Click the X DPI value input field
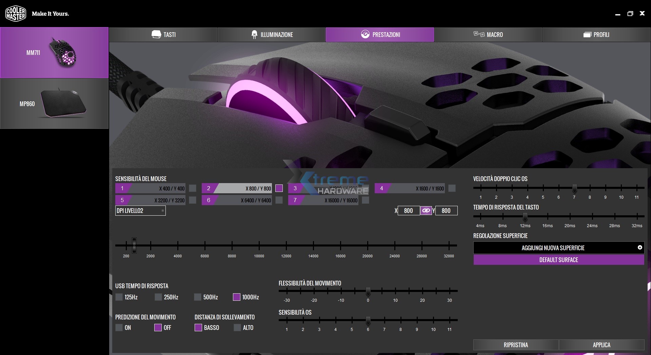This screenshot has height=355, width=651. click(409, 211)
